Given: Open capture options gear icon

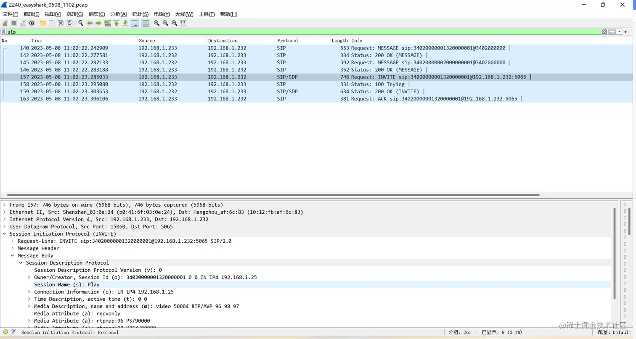Looking at the screenshot, I should click(x=32, y=23).
